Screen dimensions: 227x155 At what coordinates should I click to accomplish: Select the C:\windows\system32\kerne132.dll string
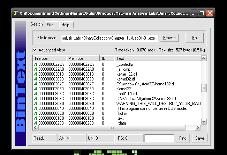[x=146, y=84]
